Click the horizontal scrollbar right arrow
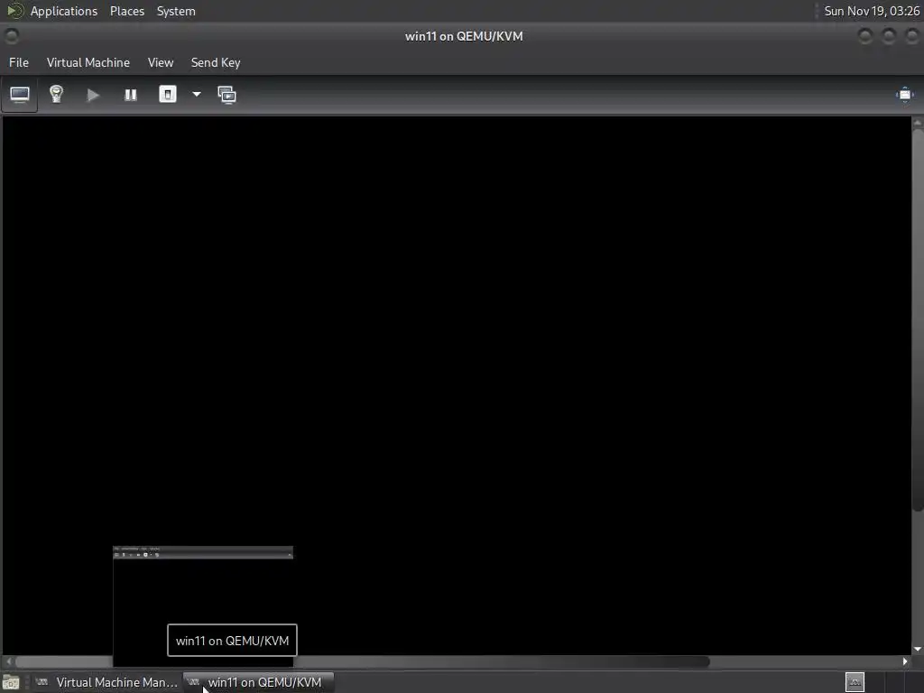 pyautogui.click(x=905, y=661)
